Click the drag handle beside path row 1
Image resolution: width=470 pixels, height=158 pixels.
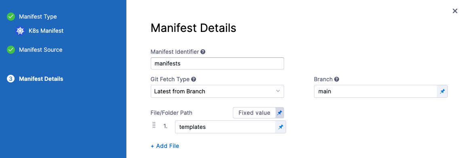click(x=154, y=125)
